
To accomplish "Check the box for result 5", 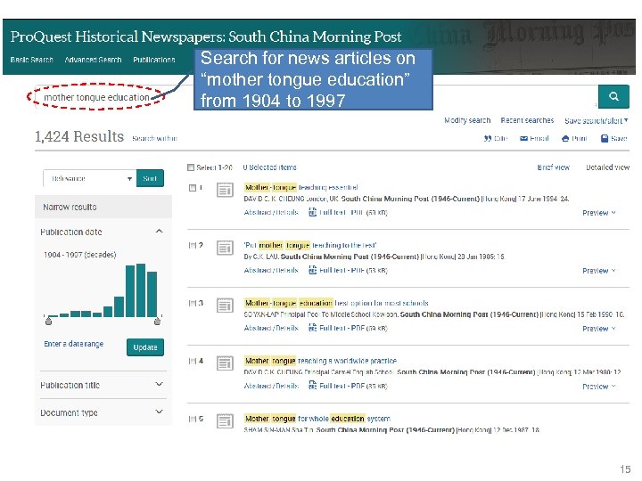I will pos(193,419).
